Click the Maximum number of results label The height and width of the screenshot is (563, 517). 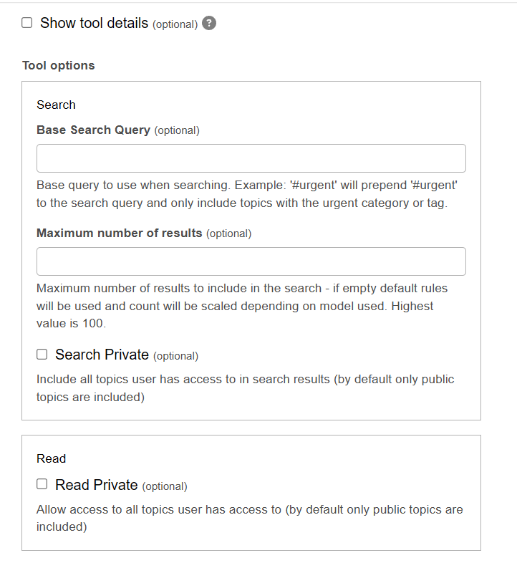click(x=119, y=233)
